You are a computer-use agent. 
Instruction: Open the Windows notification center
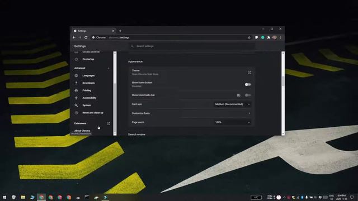pos(352,197)
